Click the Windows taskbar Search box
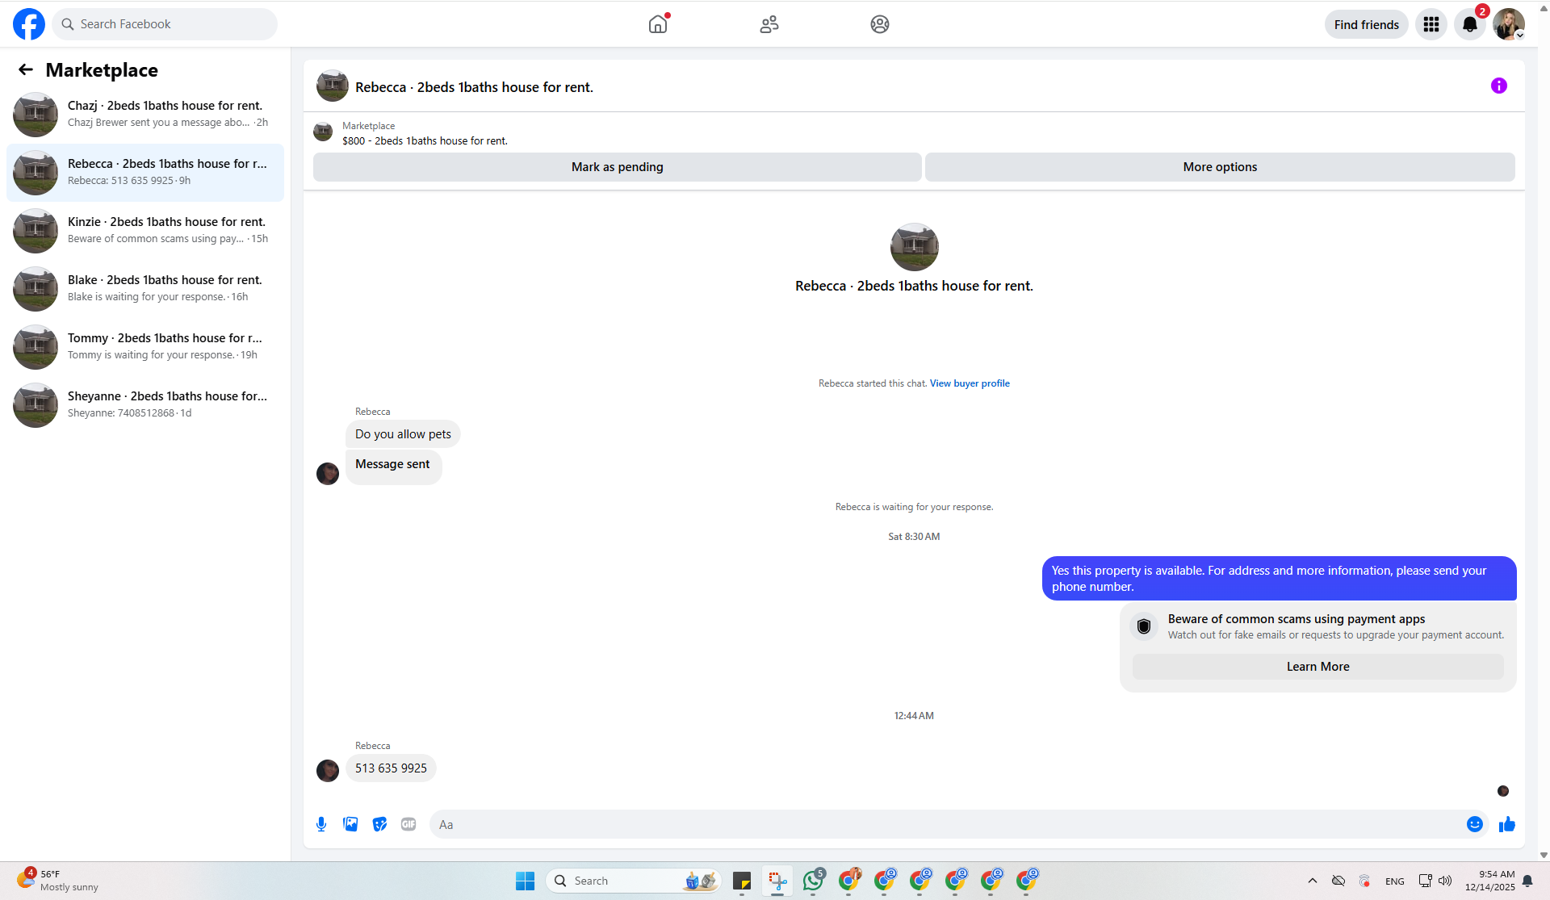The width and height of the screenshot is (1550, 900). [x=634, y=881]
